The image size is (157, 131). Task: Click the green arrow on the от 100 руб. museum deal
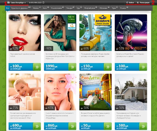143,67
